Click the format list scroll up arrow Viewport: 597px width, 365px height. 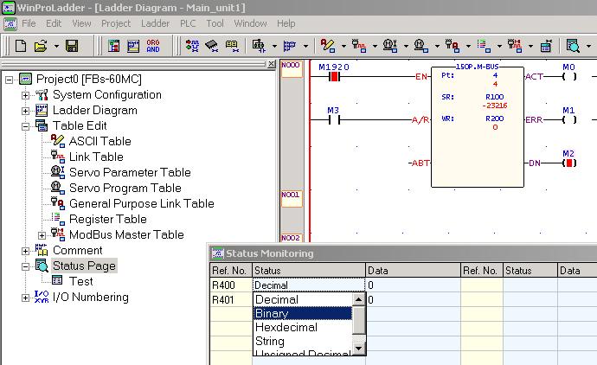coord(359,299)
